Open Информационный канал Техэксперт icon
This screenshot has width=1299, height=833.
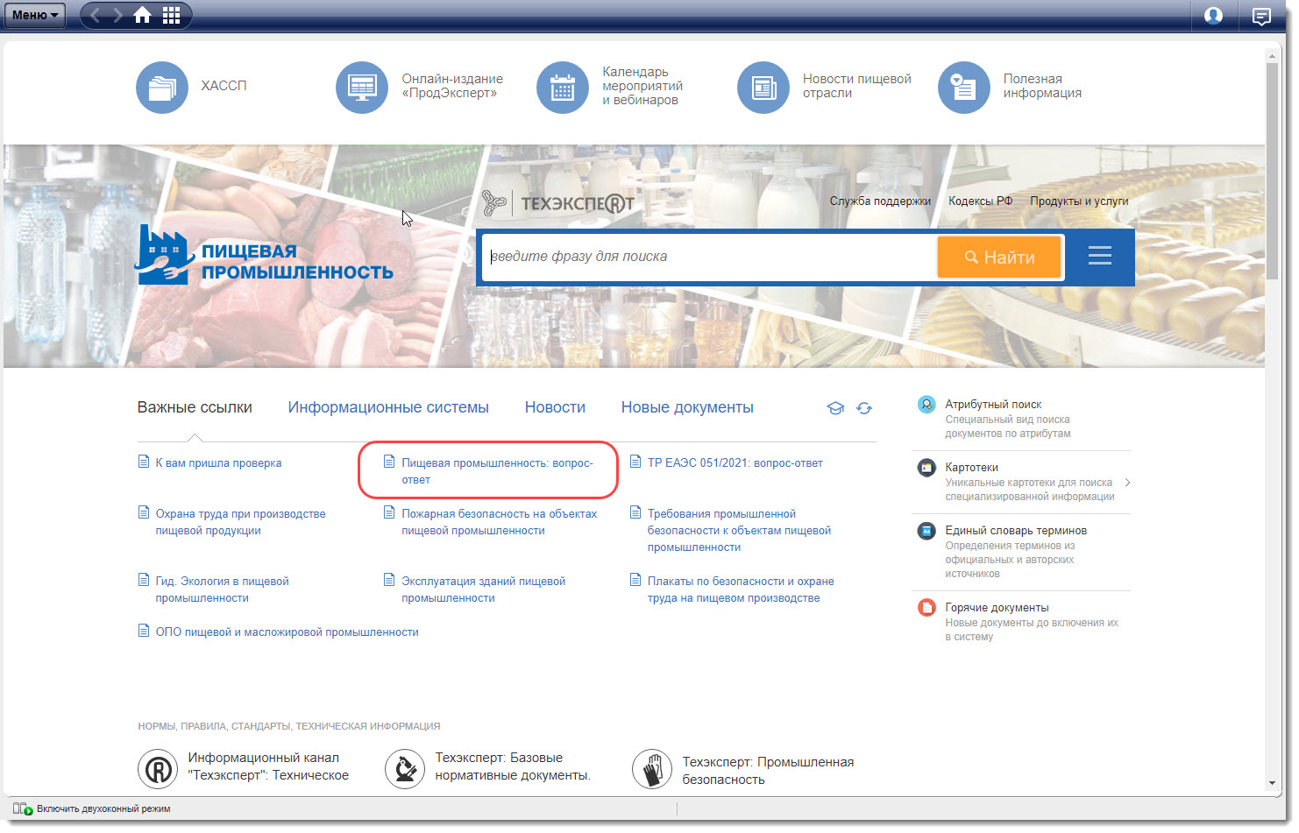(158, 769)
